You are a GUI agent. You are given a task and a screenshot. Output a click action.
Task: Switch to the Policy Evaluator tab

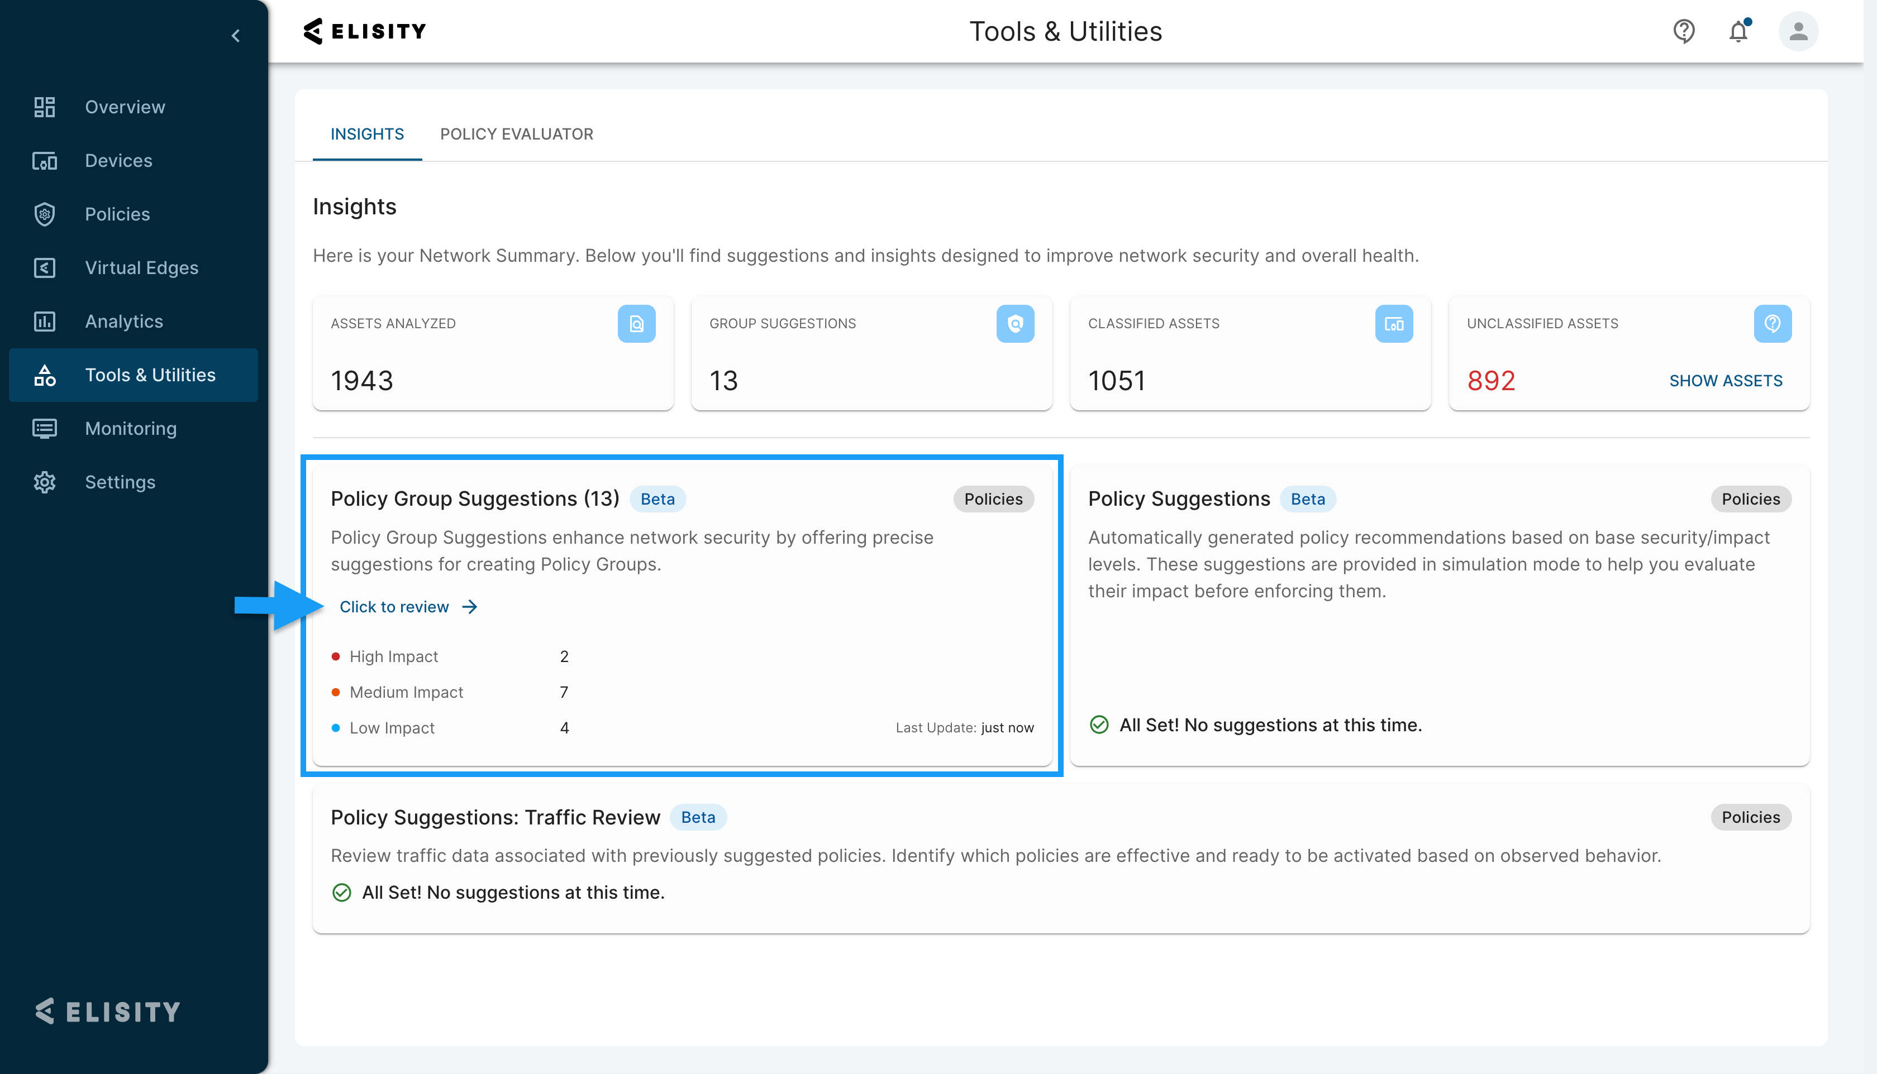click(x=517, y=134)
